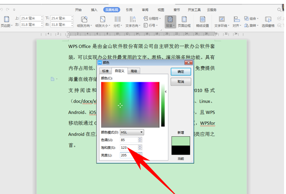Viewport: 286px width, 194px height.
Task: Click the right margin 右 input field
Action: pos(60,25)
